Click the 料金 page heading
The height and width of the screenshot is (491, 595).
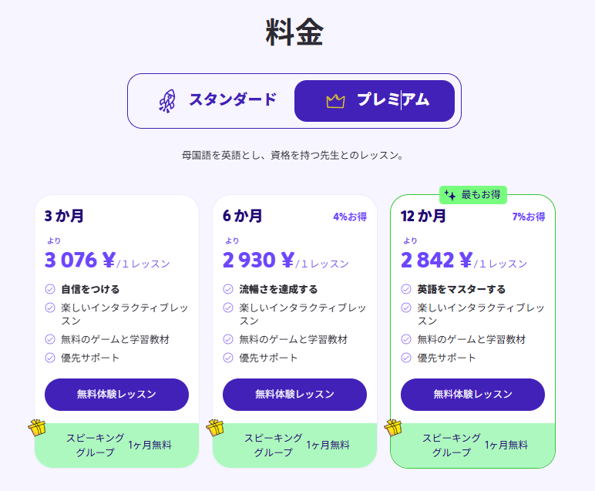(x=294, y=32)
